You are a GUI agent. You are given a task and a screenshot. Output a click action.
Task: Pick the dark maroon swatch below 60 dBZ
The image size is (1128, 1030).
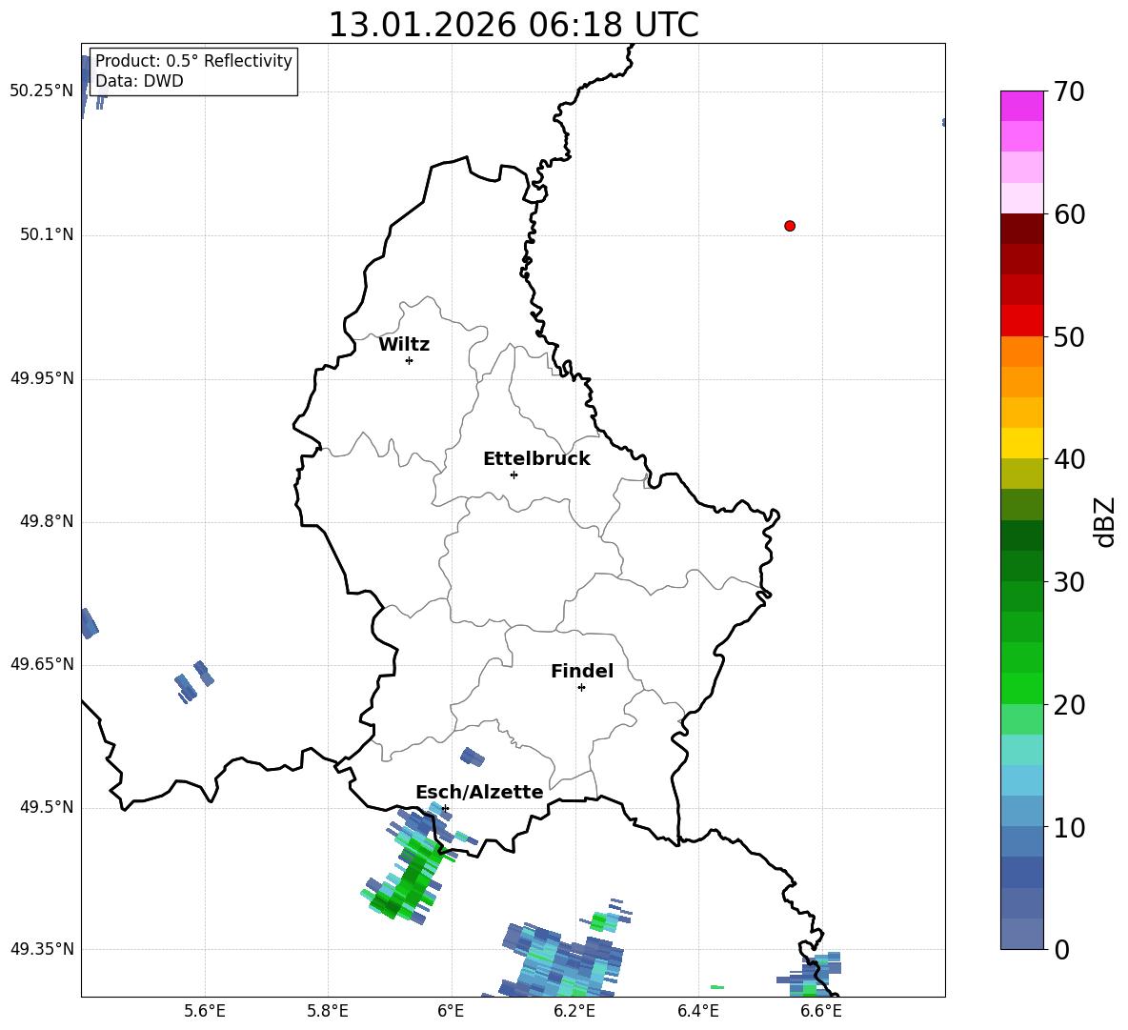(1021, 229)
